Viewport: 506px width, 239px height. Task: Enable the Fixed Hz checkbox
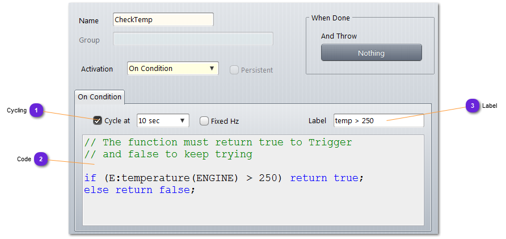coord(204,121)
